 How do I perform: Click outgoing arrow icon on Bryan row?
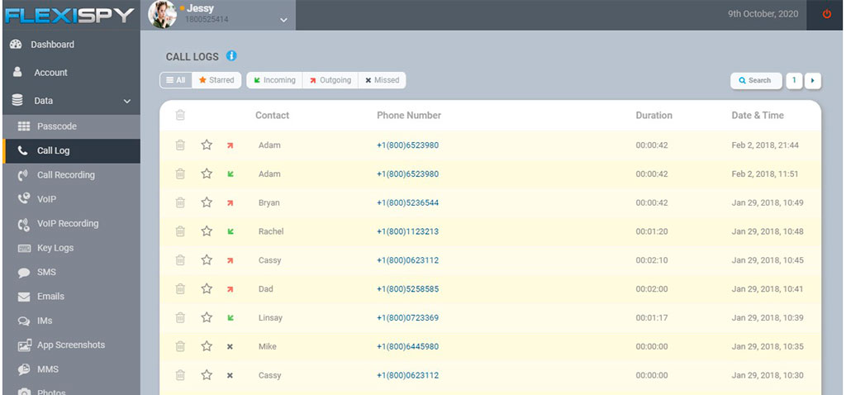[x=230, y=203]
